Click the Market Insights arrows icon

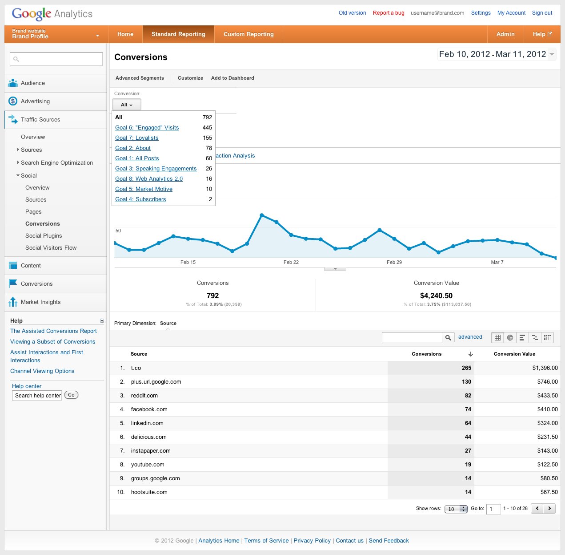click(13, 302)
